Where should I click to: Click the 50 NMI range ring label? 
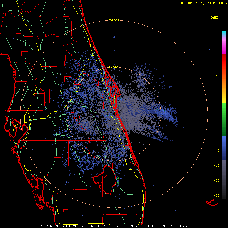point(114,67)
